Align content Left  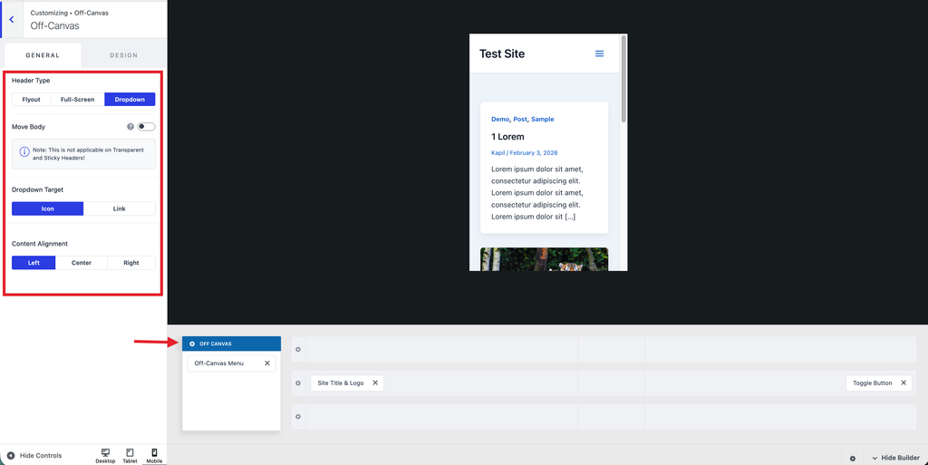tap(34, 263)
